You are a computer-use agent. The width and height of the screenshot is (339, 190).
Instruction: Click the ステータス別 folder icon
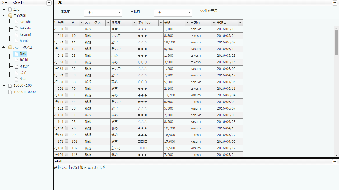point(10,47)
